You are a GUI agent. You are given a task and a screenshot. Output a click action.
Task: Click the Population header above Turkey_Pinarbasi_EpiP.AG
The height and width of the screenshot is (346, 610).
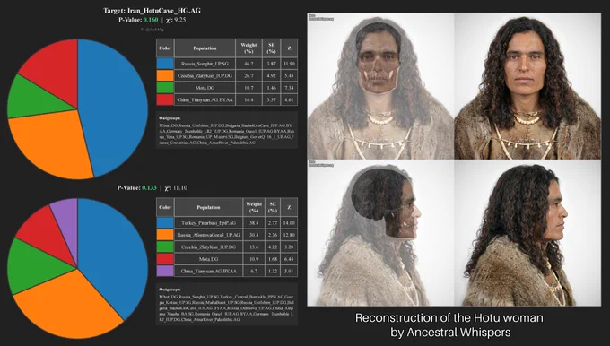coord(208,207)
